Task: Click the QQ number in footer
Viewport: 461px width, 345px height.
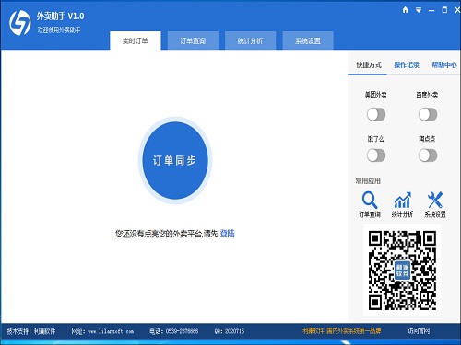Action: point(230,331)
